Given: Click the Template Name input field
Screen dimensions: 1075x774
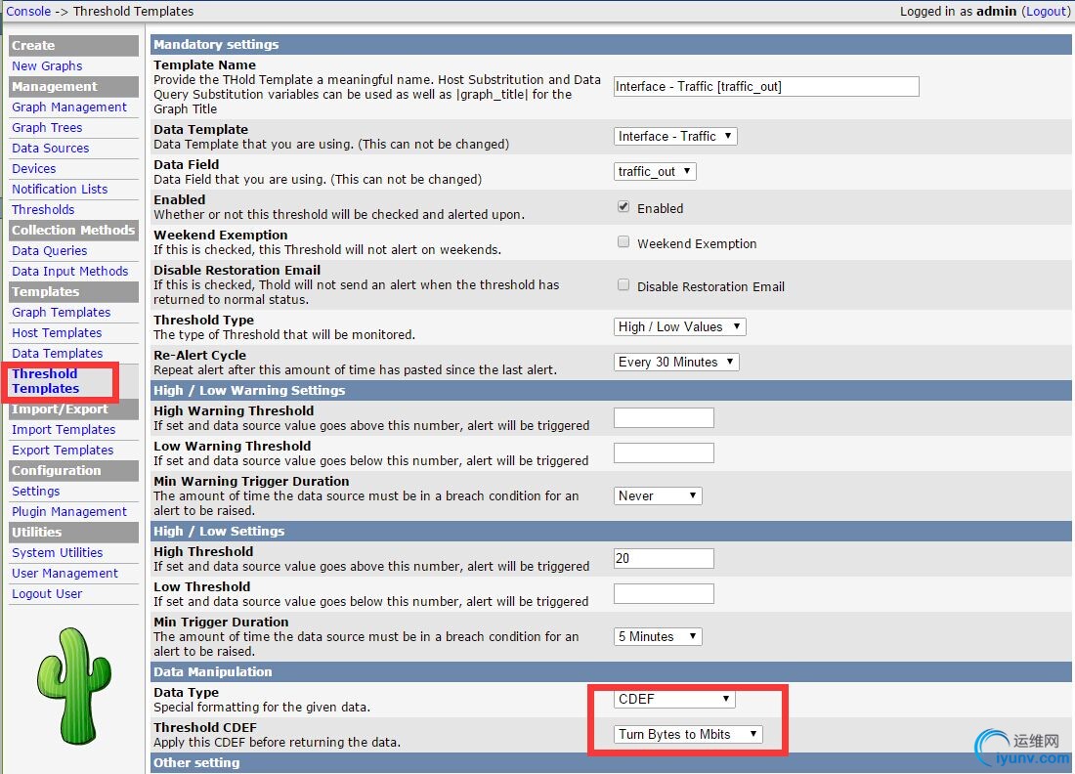Looking at the screenshot, I should (766, 86).
